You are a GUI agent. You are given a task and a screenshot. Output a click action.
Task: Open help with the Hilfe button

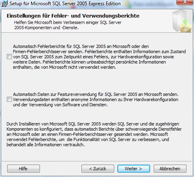tap(24, 169)
